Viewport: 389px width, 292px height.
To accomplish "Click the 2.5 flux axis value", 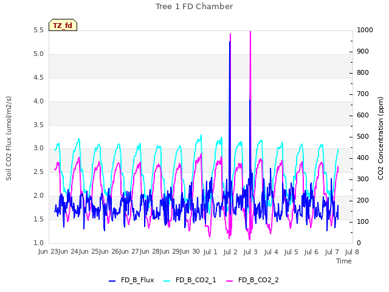I will click(x=38, y=172).
